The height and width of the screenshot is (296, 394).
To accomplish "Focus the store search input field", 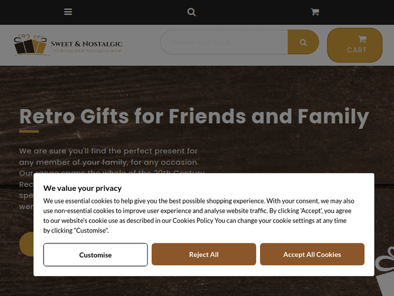I will [224, 42].
